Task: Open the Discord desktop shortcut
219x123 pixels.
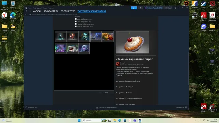Action: tap(204, 27)
